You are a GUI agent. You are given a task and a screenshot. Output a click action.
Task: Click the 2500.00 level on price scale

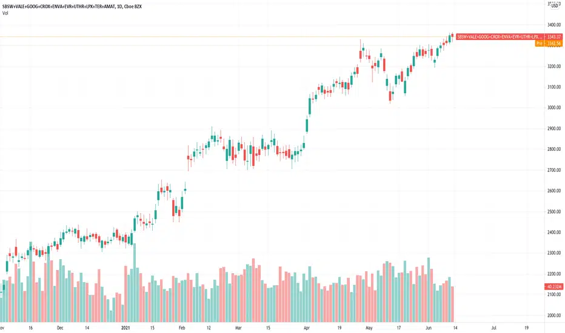click(x=554, y=212)
